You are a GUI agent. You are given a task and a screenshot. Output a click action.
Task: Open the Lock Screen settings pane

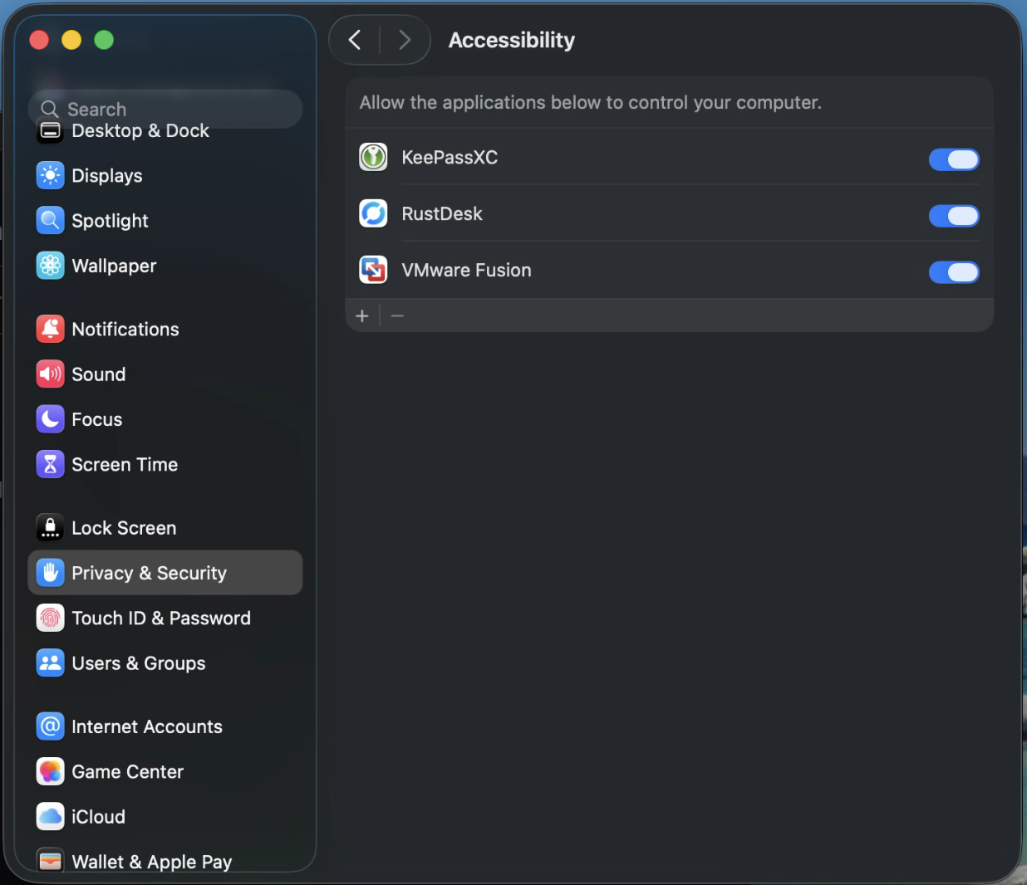pyautogui.click(x=124, y=528)
